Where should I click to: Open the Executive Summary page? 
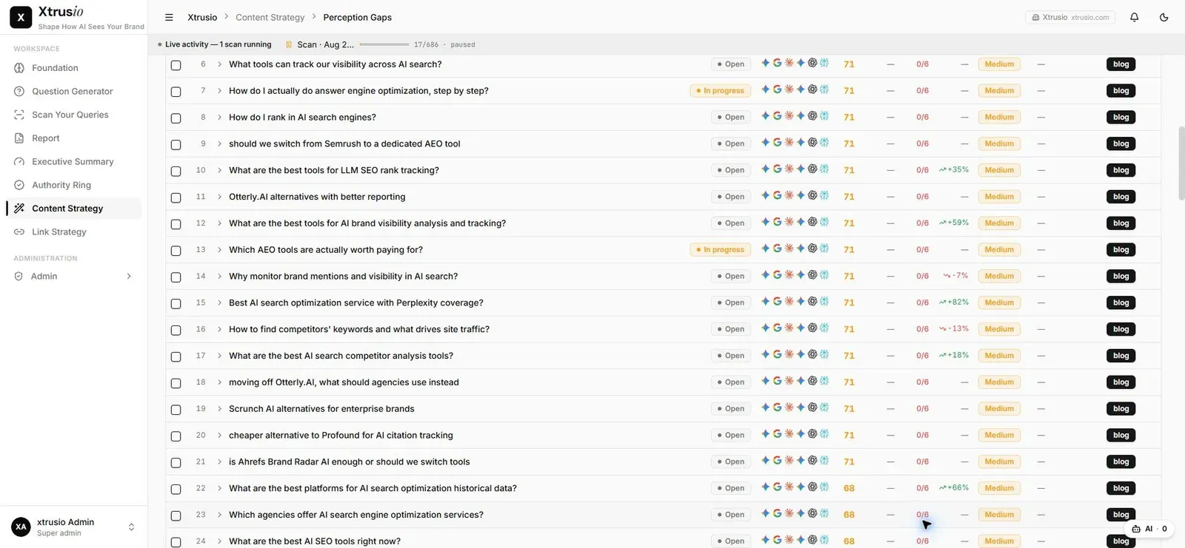(x=73, y=162)
